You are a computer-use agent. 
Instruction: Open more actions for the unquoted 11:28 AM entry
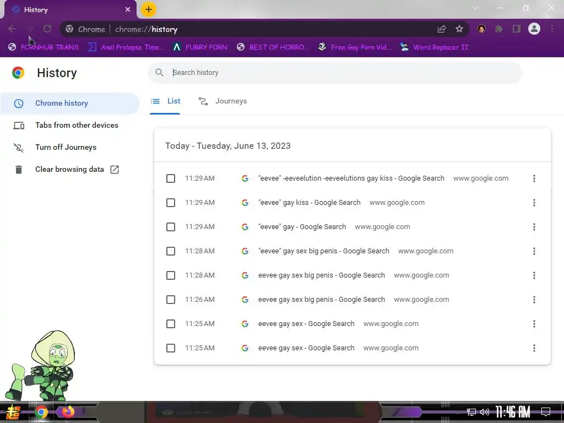click(534, 275)
